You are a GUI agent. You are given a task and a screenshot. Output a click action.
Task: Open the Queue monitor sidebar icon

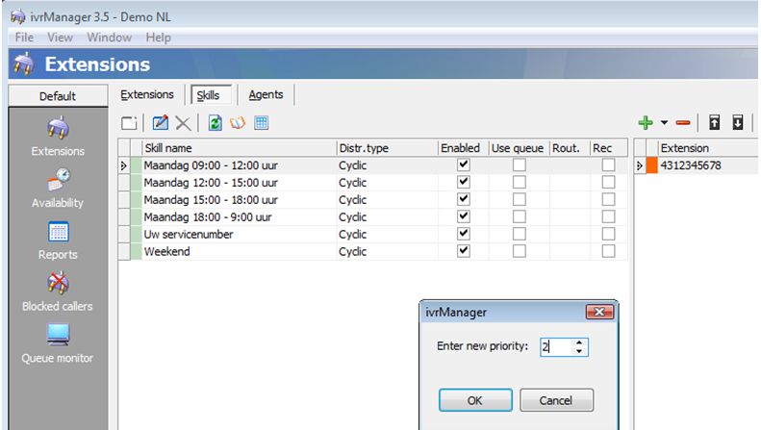pyautogui.click(x=59, y=335)
